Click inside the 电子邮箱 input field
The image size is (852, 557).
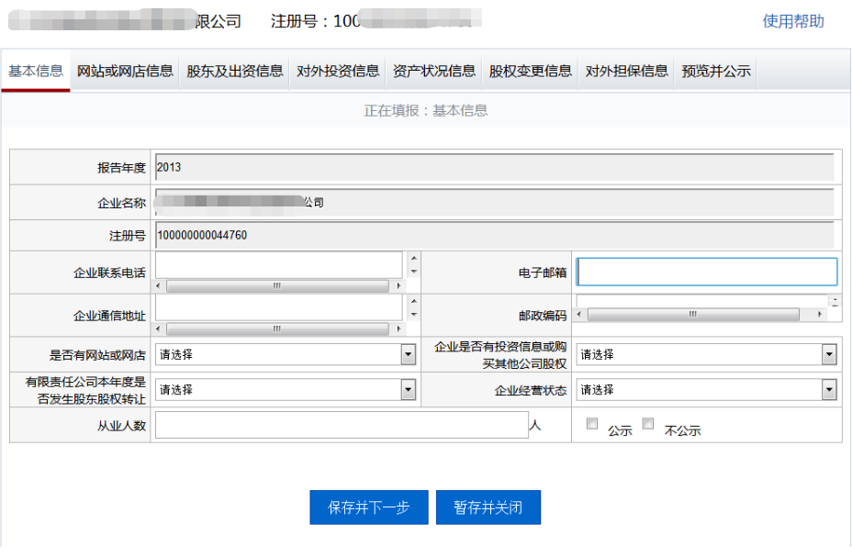coord(707,271)
